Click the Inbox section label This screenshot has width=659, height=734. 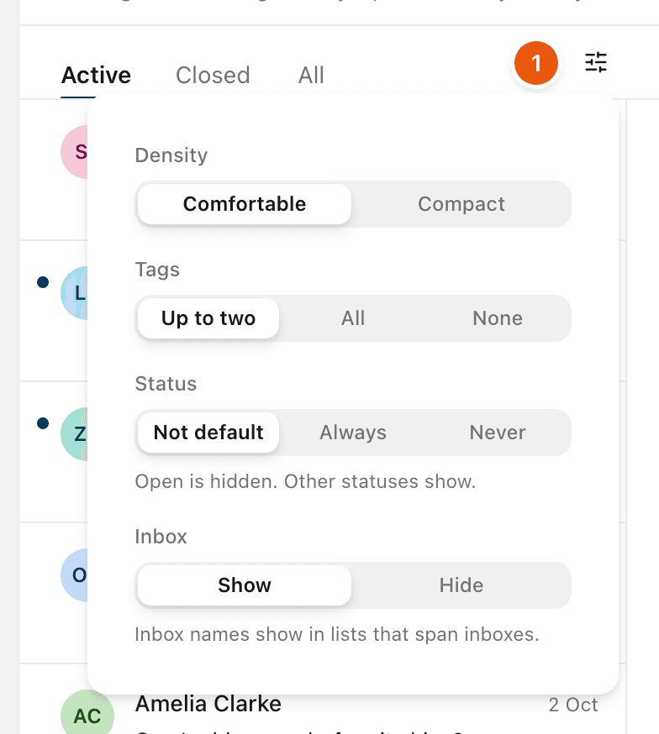161,537
